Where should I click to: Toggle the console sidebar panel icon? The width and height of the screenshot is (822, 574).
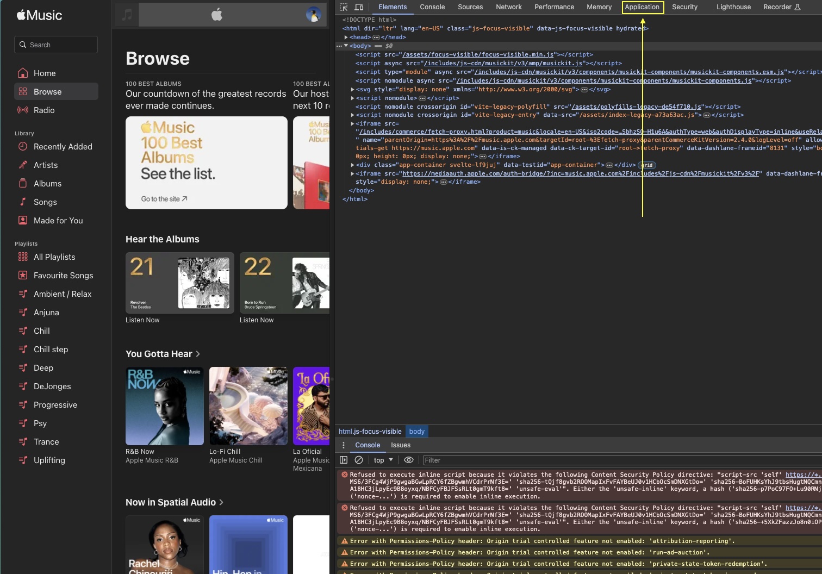click(344, 460)
